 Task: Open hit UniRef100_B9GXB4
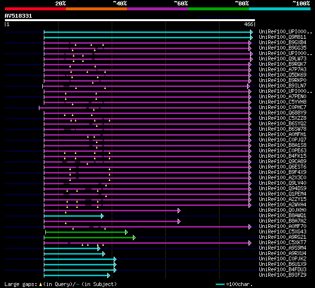283,43
